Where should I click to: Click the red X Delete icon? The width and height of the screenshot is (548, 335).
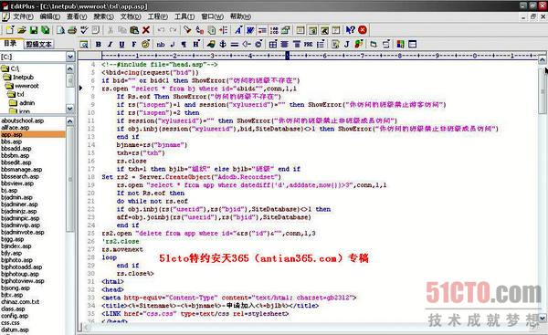point(146,30)
